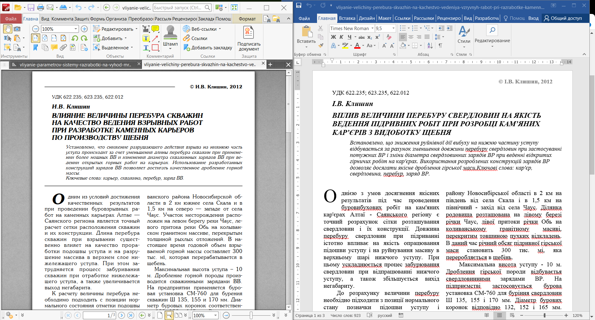
Task: Click the Snapshot camera icon
Action: click(17, 29)
